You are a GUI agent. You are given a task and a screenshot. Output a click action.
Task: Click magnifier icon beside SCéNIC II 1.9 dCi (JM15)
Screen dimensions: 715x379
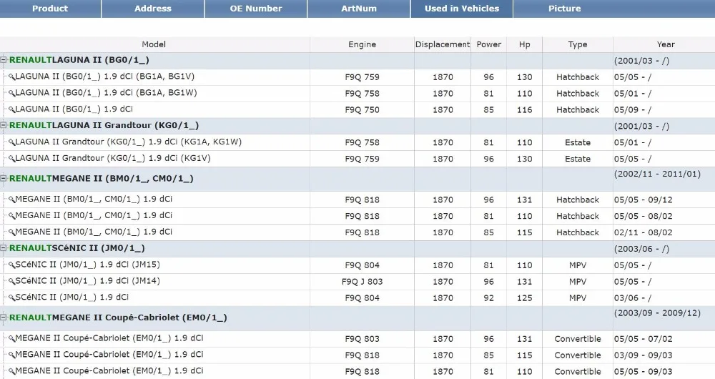pyautogui.click(x=12, y=265)
